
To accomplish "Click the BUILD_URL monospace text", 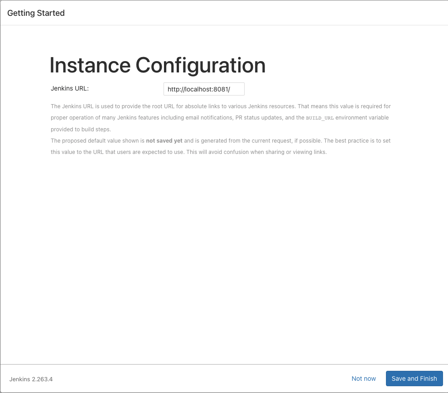I will click(320, 118).
